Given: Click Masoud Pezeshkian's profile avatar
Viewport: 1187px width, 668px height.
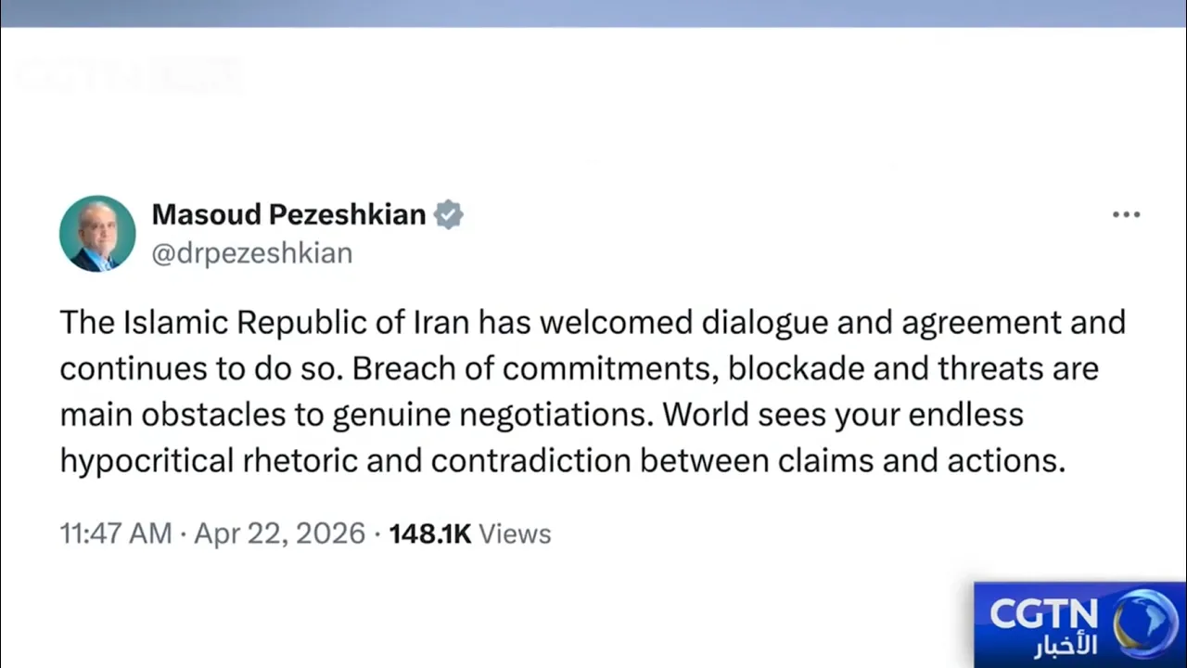Looking at the screenshot, I should 97,233.
